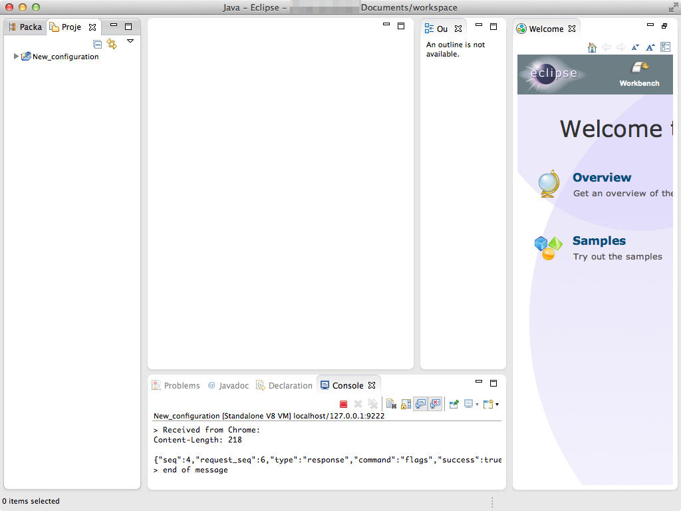Image resolution: width=681 pixels, height=511 pixels.
Task: Collapse all in Project Explorer
Action: [97, 44]
